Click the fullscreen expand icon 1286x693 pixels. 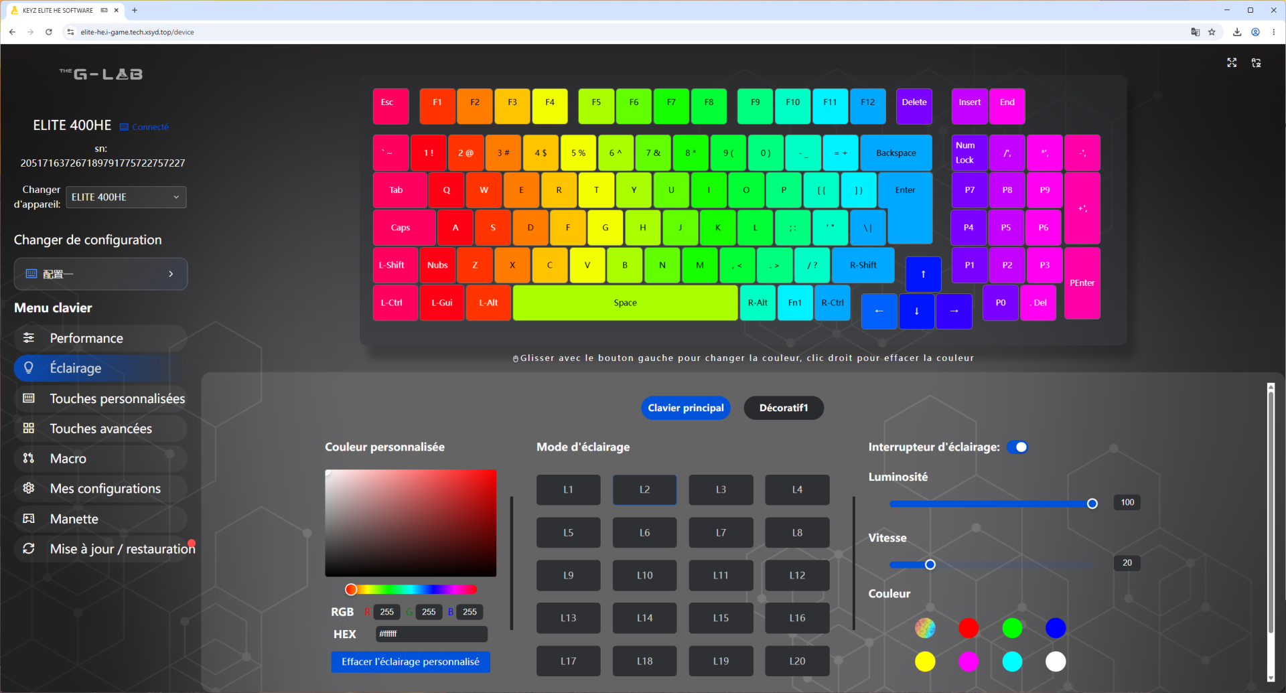[x=1232, y=62]
